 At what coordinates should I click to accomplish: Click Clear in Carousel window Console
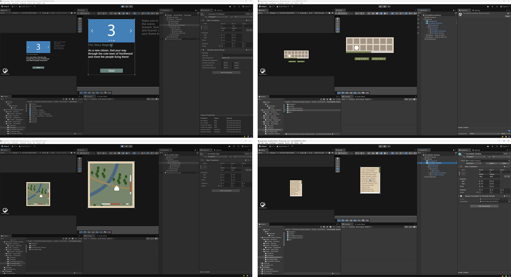coord(86,99)
